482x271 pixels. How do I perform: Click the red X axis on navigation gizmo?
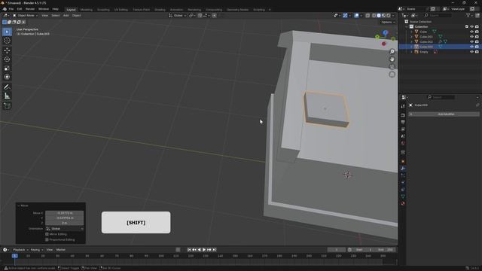(383, 44)
